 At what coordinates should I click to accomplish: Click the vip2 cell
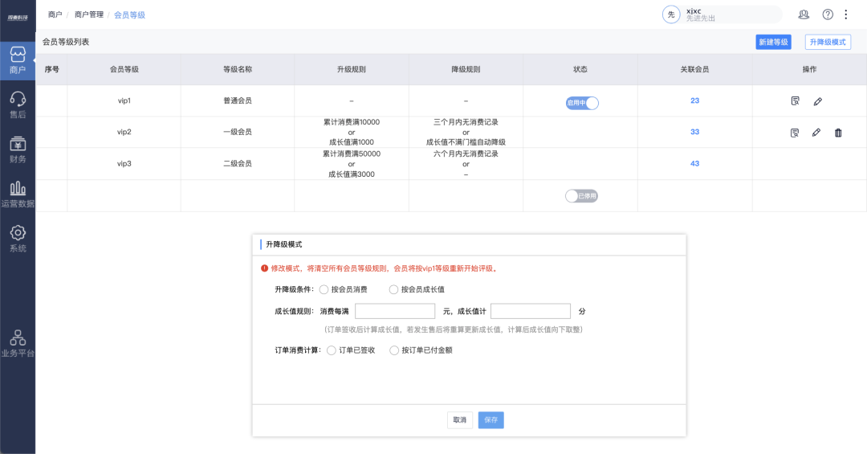coord(124,132)
